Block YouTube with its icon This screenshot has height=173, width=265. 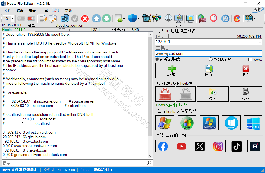pos(181,146)
